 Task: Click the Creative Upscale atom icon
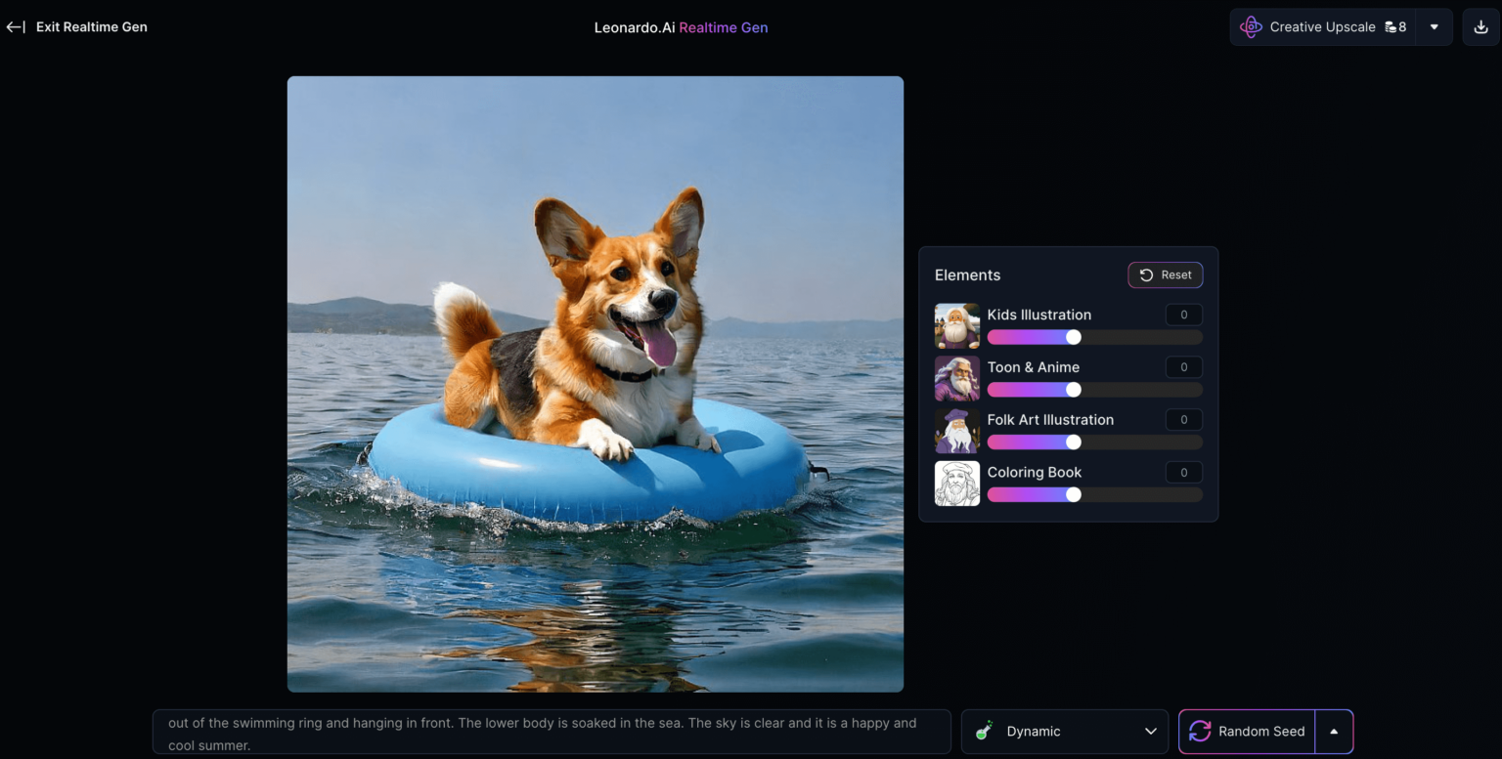click(x=1251, y=27)
